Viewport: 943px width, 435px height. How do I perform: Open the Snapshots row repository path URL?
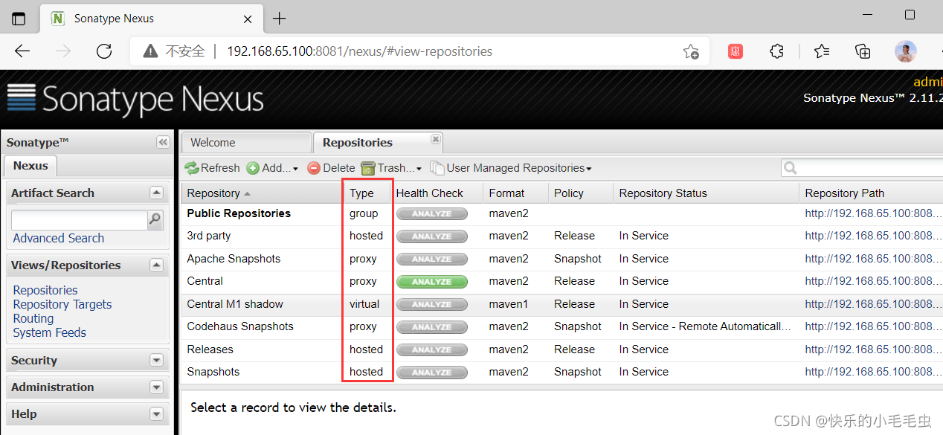[x=874, y=372]
